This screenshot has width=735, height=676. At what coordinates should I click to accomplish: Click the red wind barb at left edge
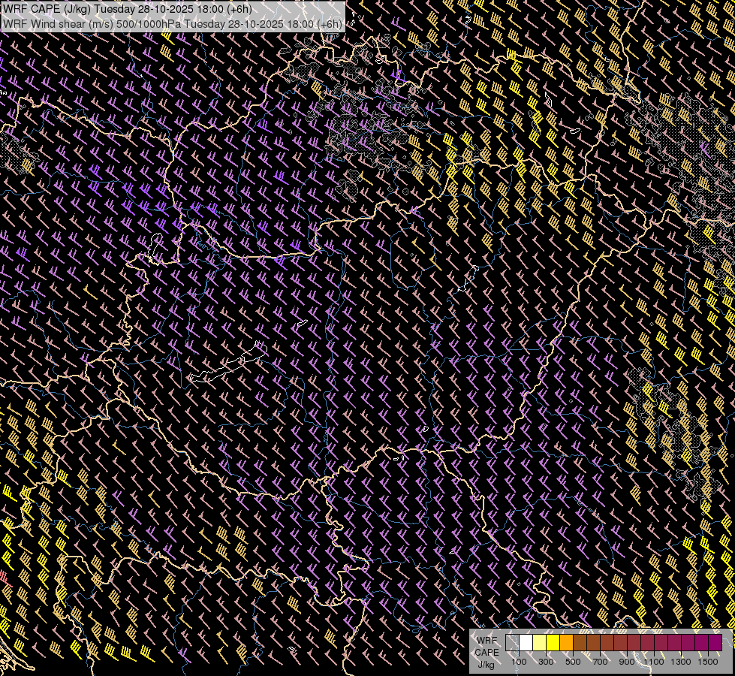[3, 576]
